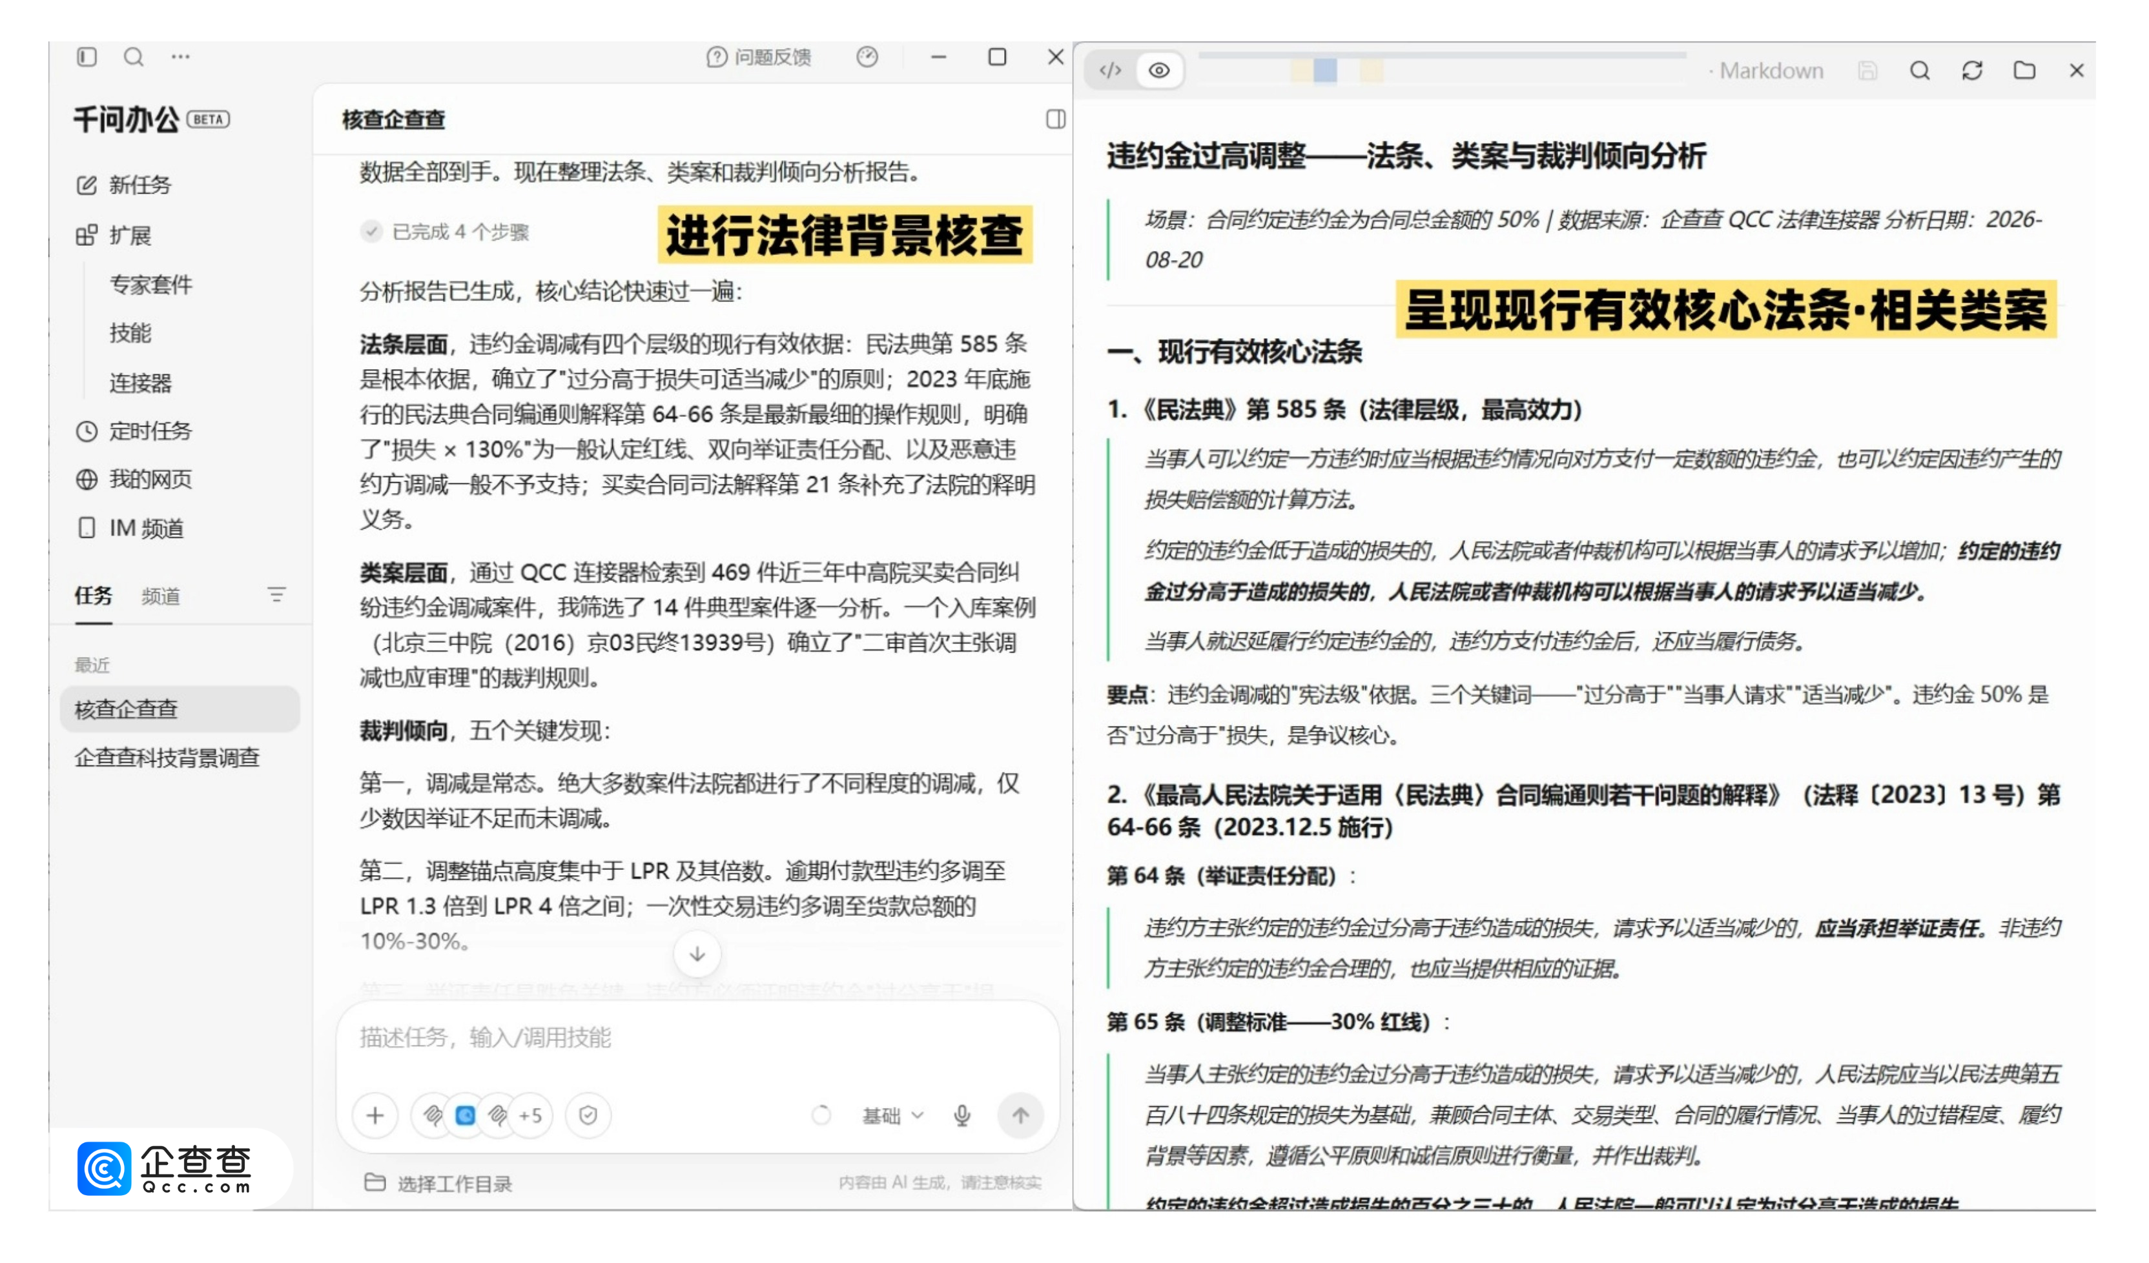Click the save icon in the Markdown toolbar
Screen dimensions: 2149x1263
[x=1867, y=71]
